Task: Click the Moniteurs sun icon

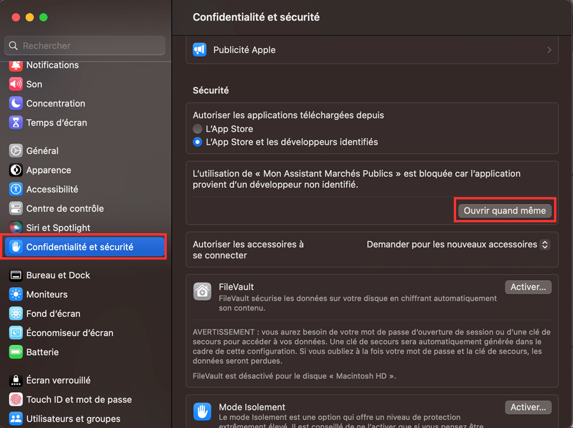Action: click(15, 295)
